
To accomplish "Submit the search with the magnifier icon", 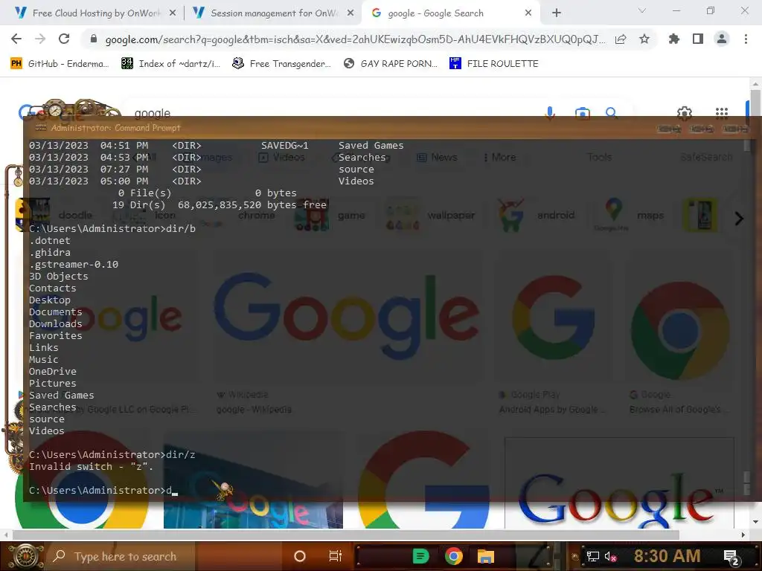I will (612, 113).
